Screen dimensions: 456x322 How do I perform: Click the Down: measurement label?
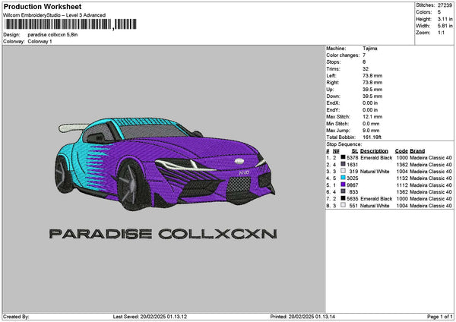click(x=334, y=96)
